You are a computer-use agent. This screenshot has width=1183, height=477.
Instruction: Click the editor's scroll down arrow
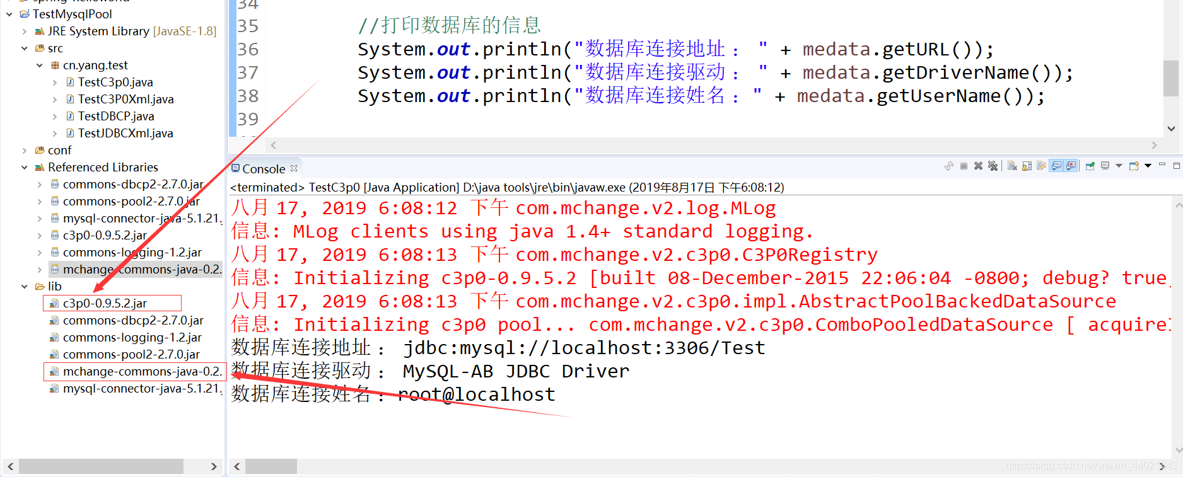1171,129
